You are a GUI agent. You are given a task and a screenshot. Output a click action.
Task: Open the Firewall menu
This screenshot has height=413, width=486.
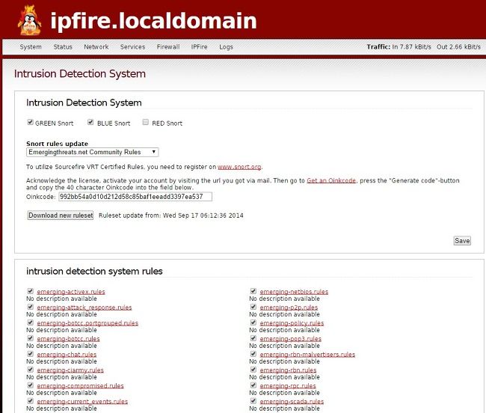(x=168, y=47)
